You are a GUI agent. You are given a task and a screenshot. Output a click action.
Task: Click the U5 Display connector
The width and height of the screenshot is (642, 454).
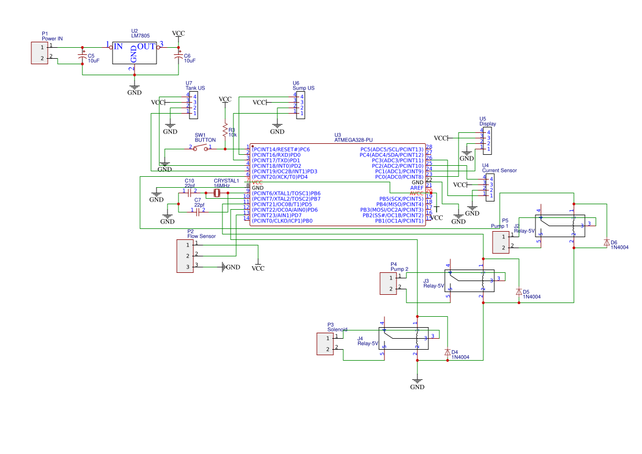(x=487, y=141)
